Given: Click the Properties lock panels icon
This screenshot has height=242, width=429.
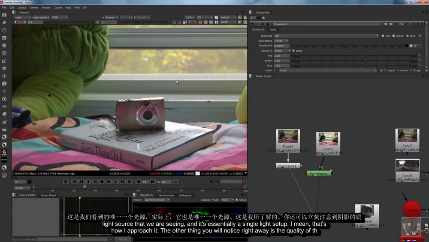Looking at the screenshot, I should click(259, 18).
